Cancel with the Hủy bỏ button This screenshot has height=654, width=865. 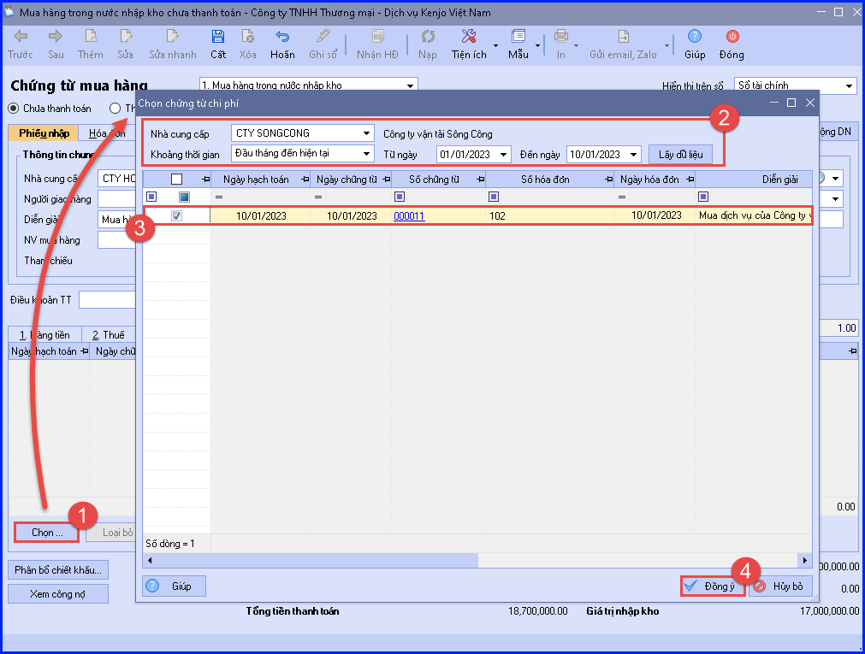click(x=781, y=586)
